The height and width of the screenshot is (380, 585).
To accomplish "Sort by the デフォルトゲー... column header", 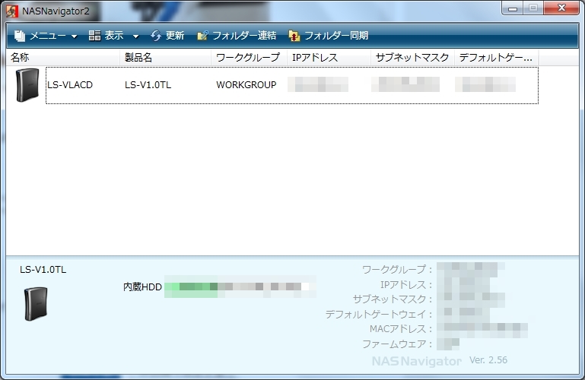I will (x=497, y=57).
